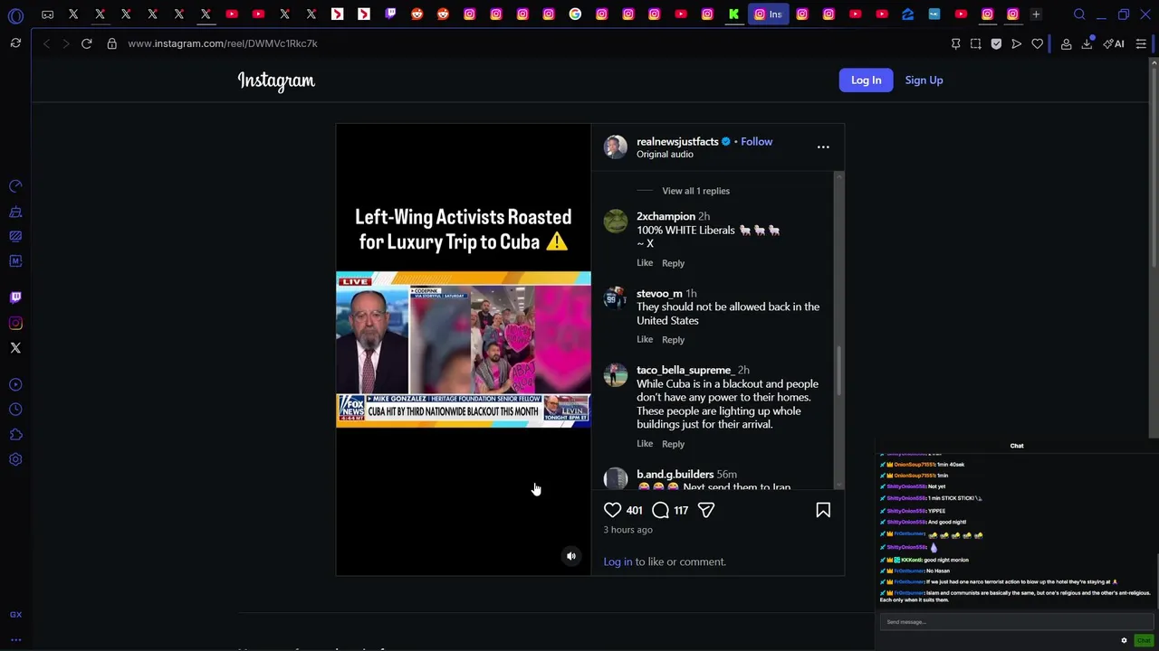Viewport: 1159px width, 651px height.
Task: Click the Instagram logo in header
Action: coord(276,80)
